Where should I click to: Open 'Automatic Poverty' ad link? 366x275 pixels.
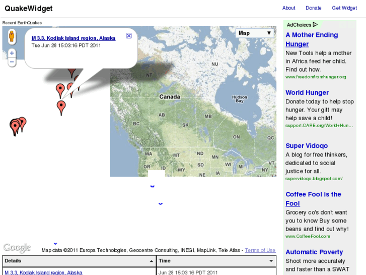pos(314,252)
